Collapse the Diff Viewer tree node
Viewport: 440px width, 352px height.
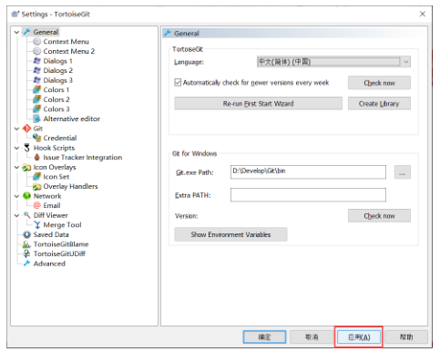pos(17,215)
